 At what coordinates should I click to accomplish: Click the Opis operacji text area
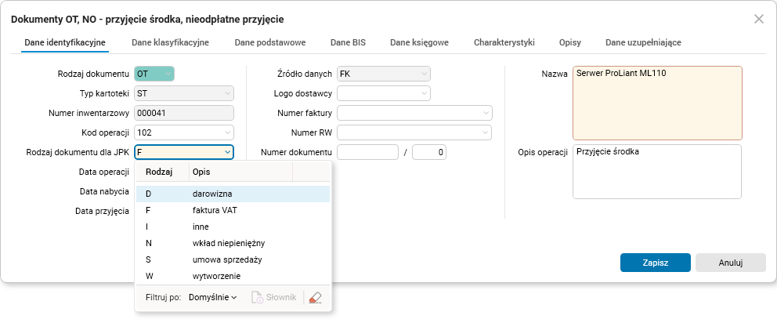(656, 172)
